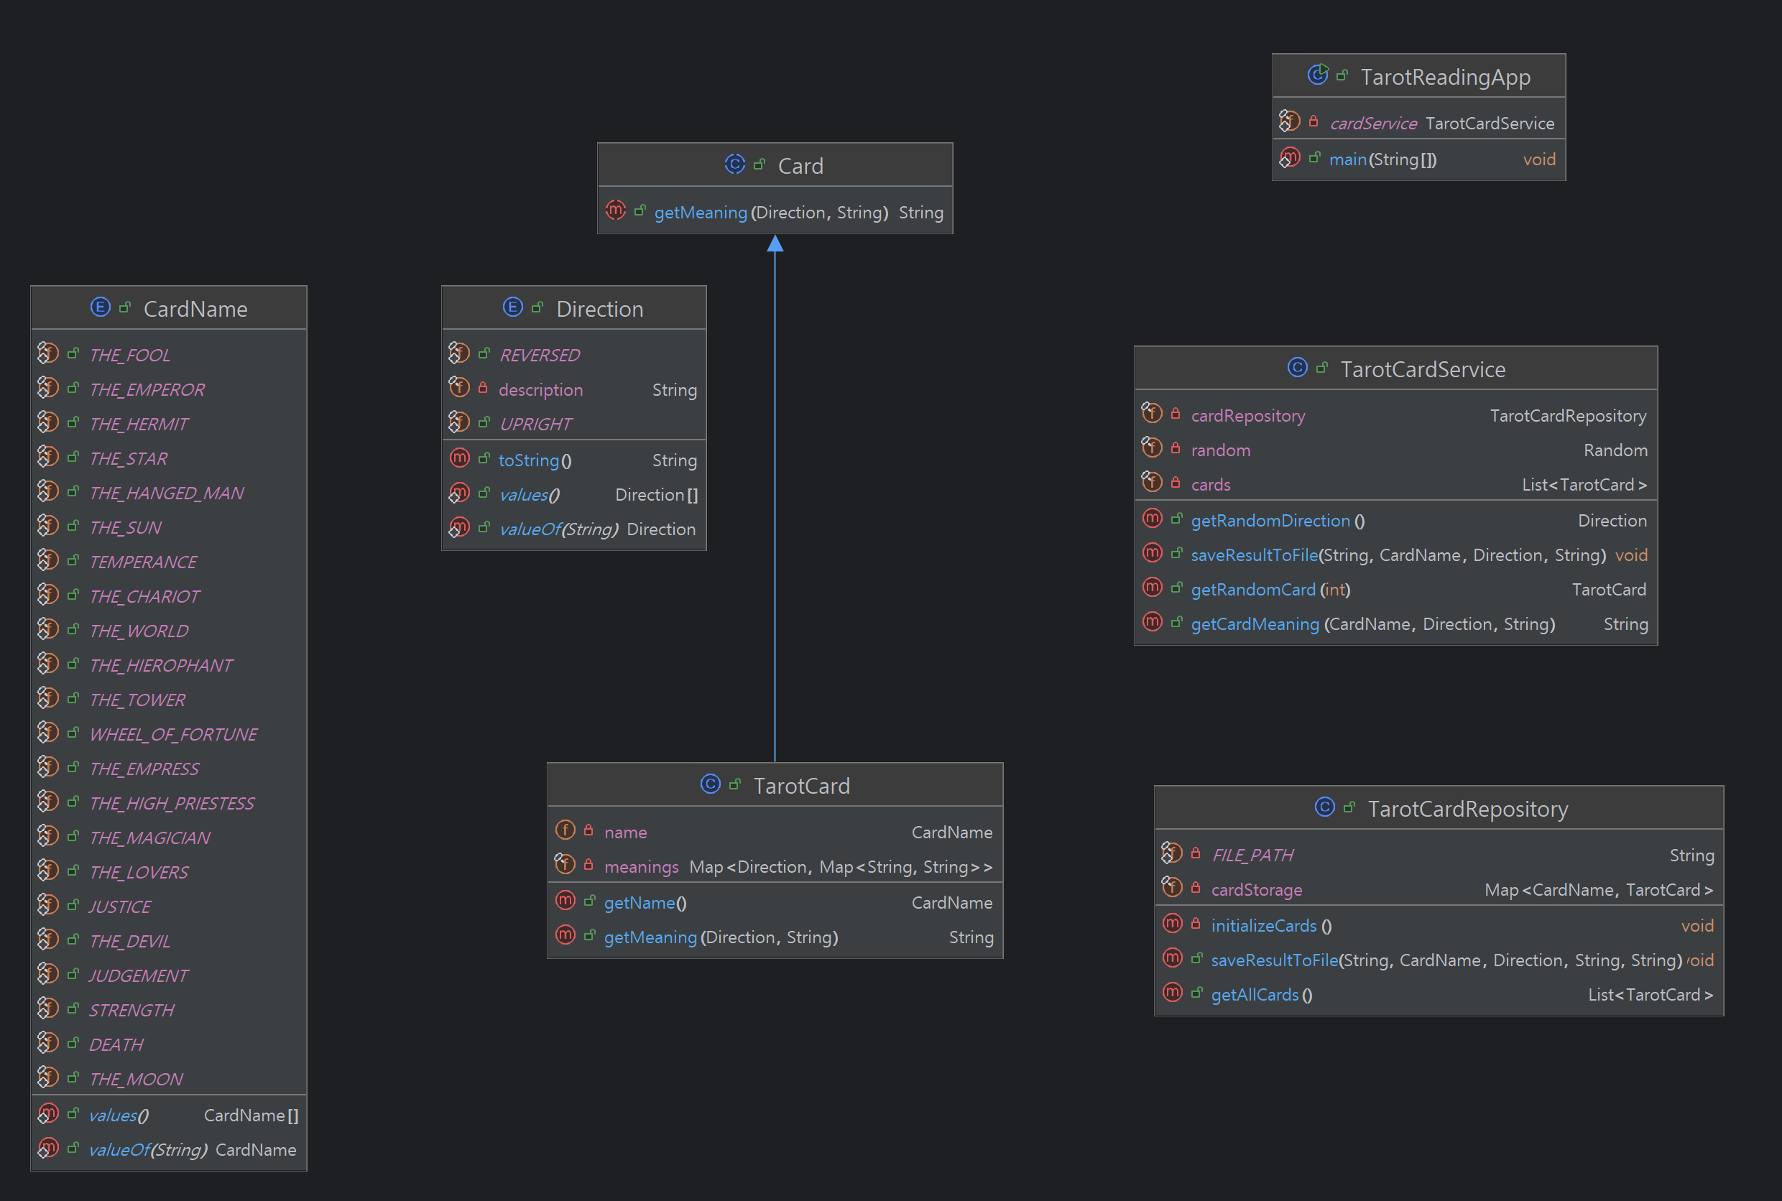Click the inheritance arrow from TarotCard to Card
Image resolution: width=1782 pixels, height=1201 pixels.
(x=775, y=498)
